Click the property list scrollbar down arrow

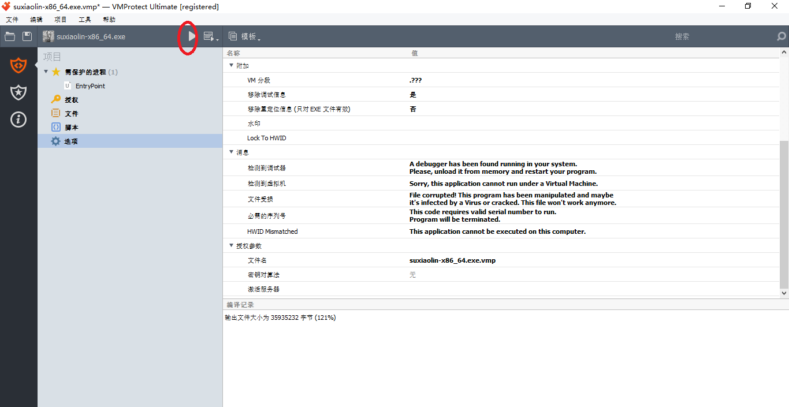point(784,293)
